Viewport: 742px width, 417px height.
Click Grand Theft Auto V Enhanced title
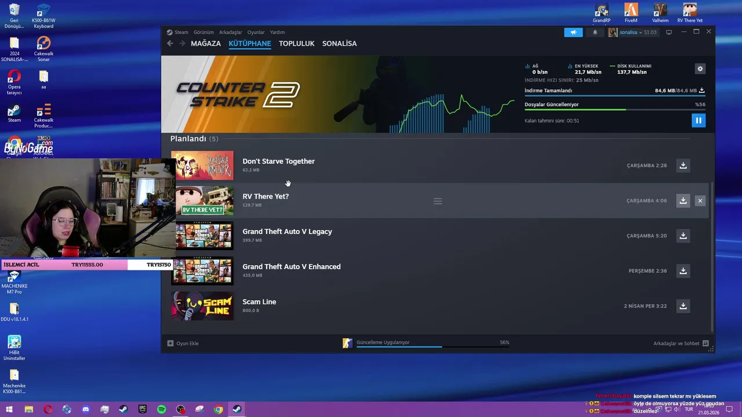pyautogui.click(x=291, y=267)
